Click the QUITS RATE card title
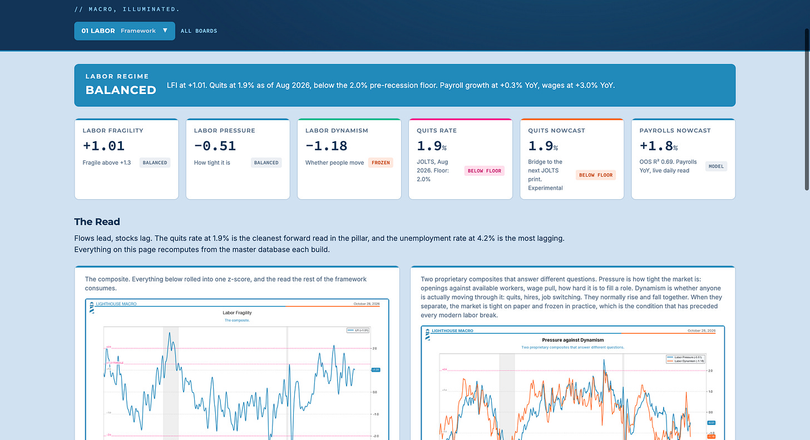 click(437, 130)
